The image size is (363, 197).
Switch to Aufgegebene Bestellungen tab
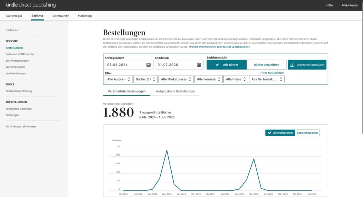click(x=175, y=91)
